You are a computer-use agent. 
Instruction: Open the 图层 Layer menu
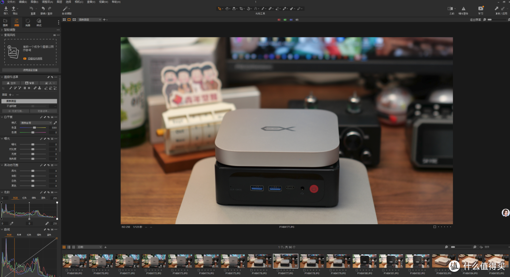[59, 2]
